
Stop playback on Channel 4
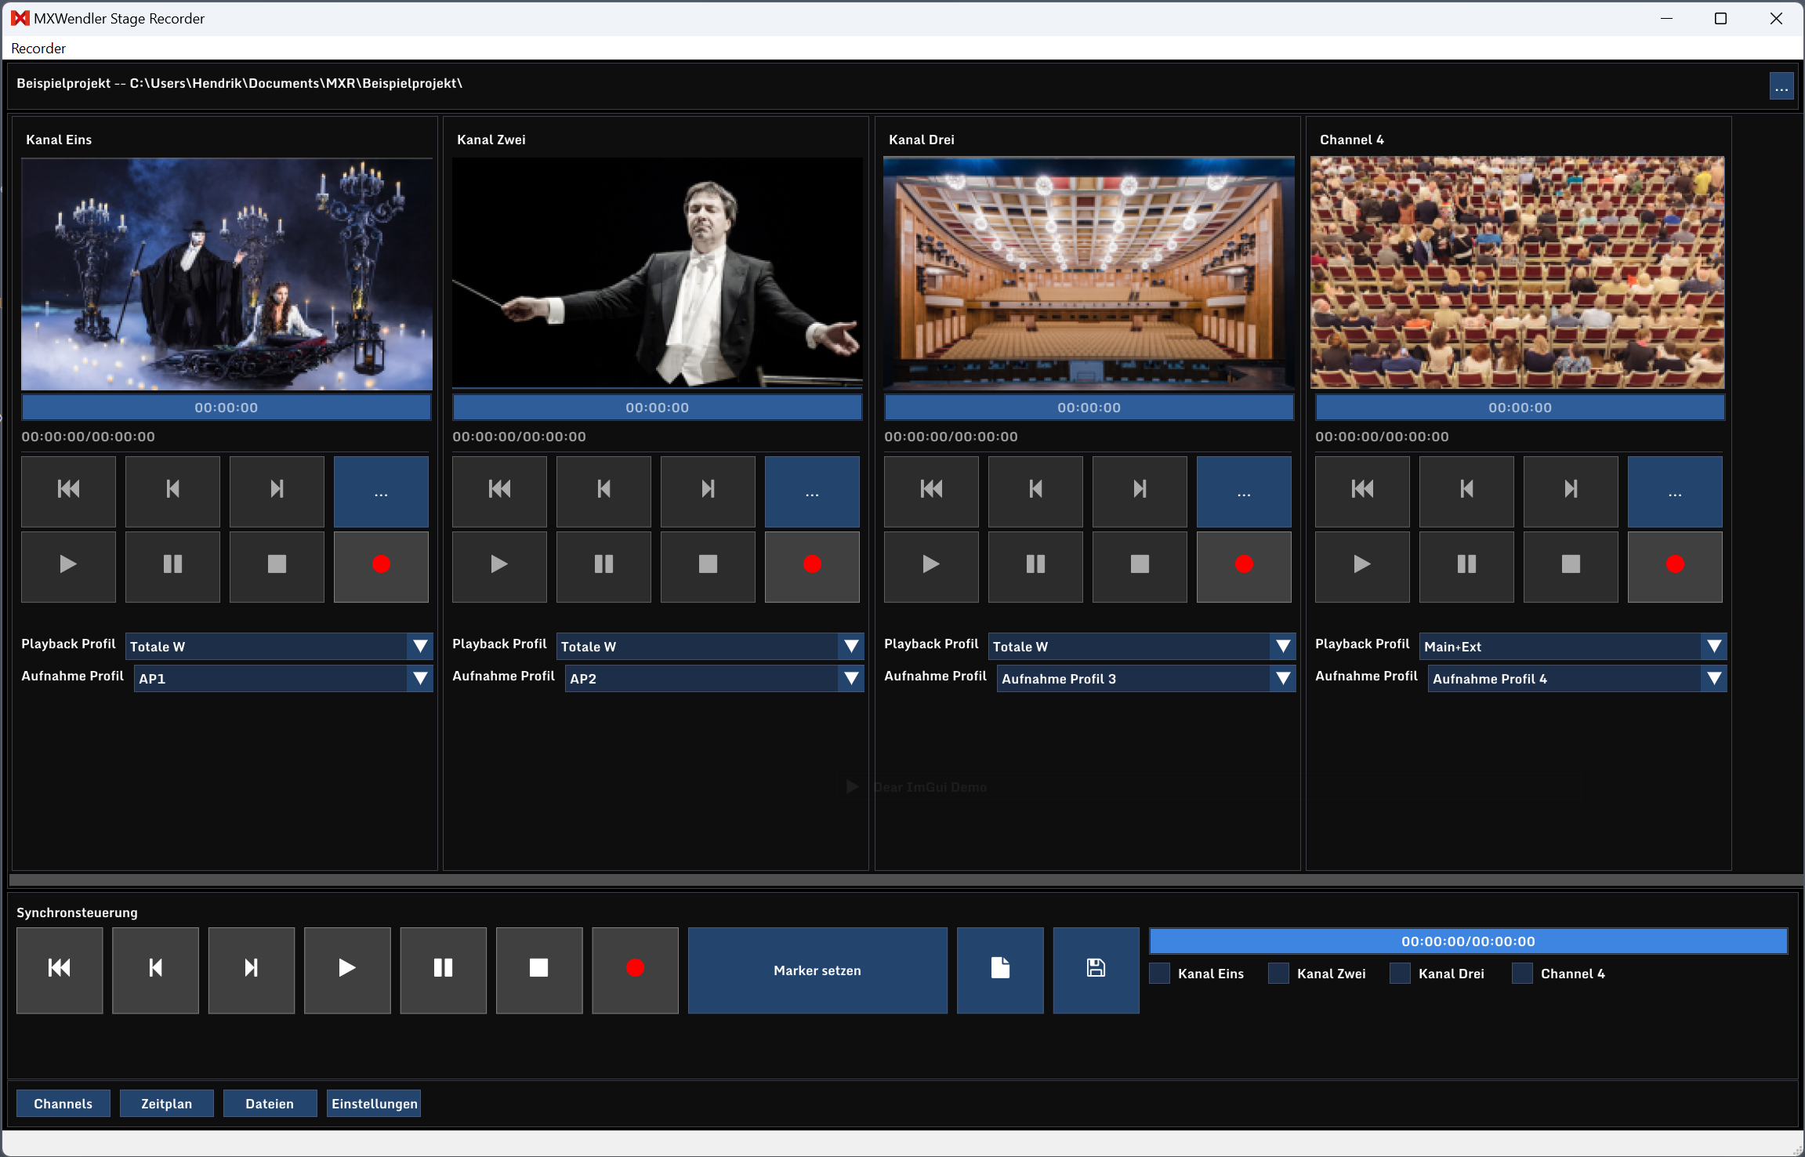(1570, 564)
